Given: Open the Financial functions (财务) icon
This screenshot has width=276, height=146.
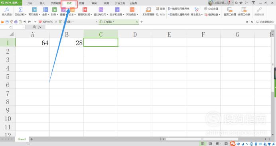Looking at the screenshot, I should (55, 10).
